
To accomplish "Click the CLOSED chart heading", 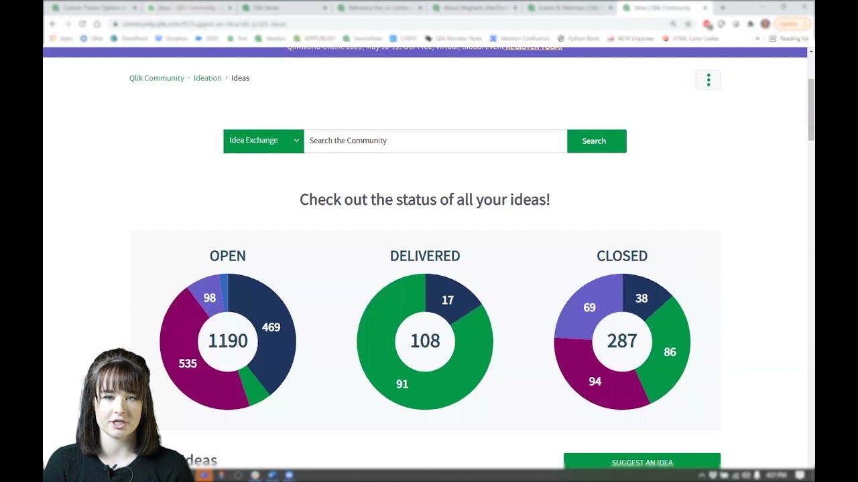I will click(622, 256).
